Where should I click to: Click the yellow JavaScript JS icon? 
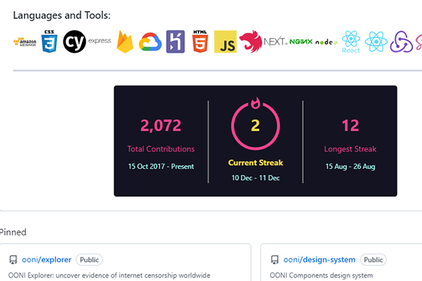point(225,42)
